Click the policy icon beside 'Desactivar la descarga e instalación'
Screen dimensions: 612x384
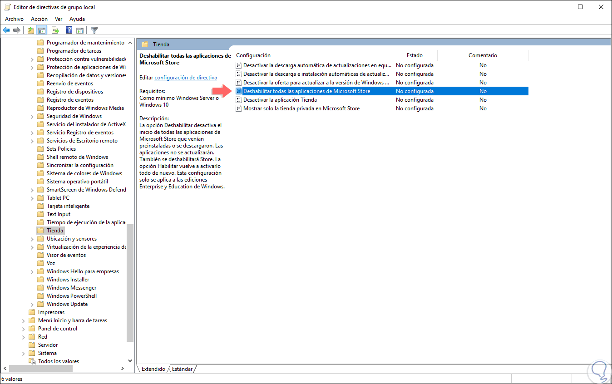[x=239, y=74]
